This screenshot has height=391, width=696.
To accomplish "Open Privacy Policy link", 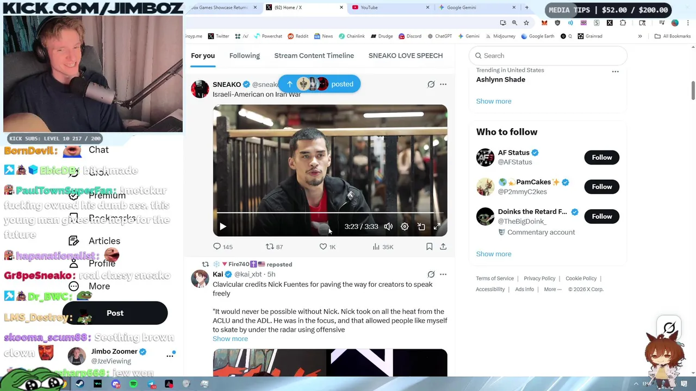I will (539, 279).
